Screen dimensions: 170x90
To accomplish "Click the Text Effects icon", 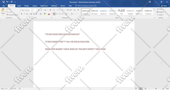I will point(40,14).
